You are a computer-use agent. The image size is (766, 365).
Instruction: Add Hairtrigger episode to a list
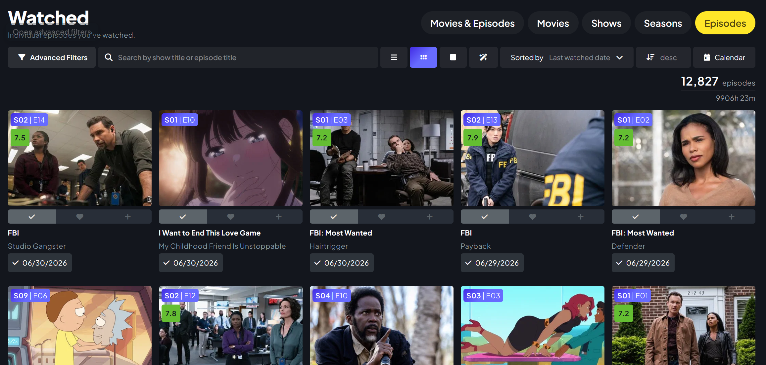coord(430,217)
